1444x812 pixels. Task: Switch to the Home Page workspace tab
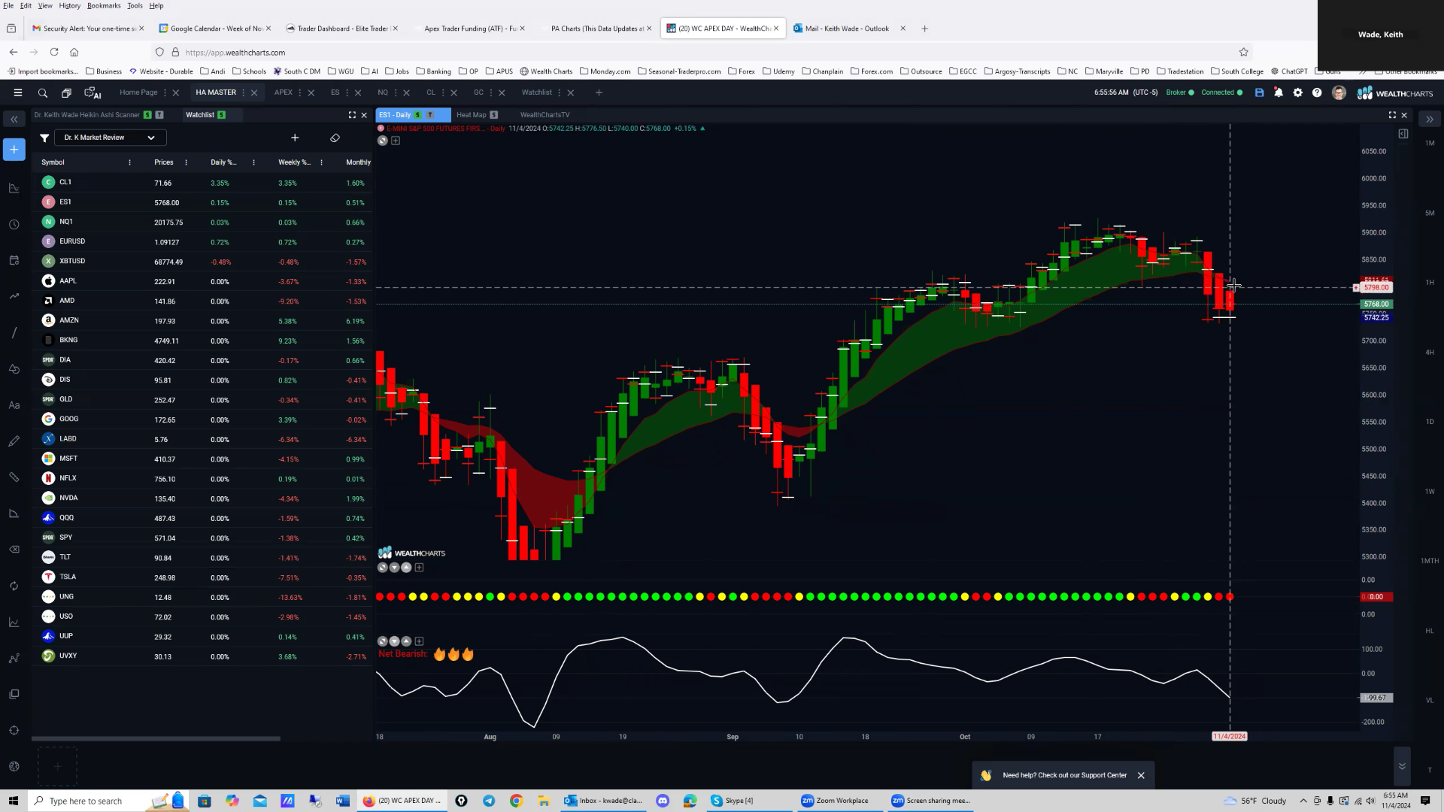coord(138,92)
